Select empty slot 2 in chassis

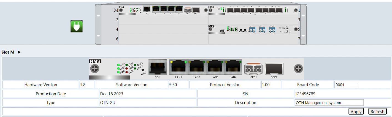coord(163,20)
